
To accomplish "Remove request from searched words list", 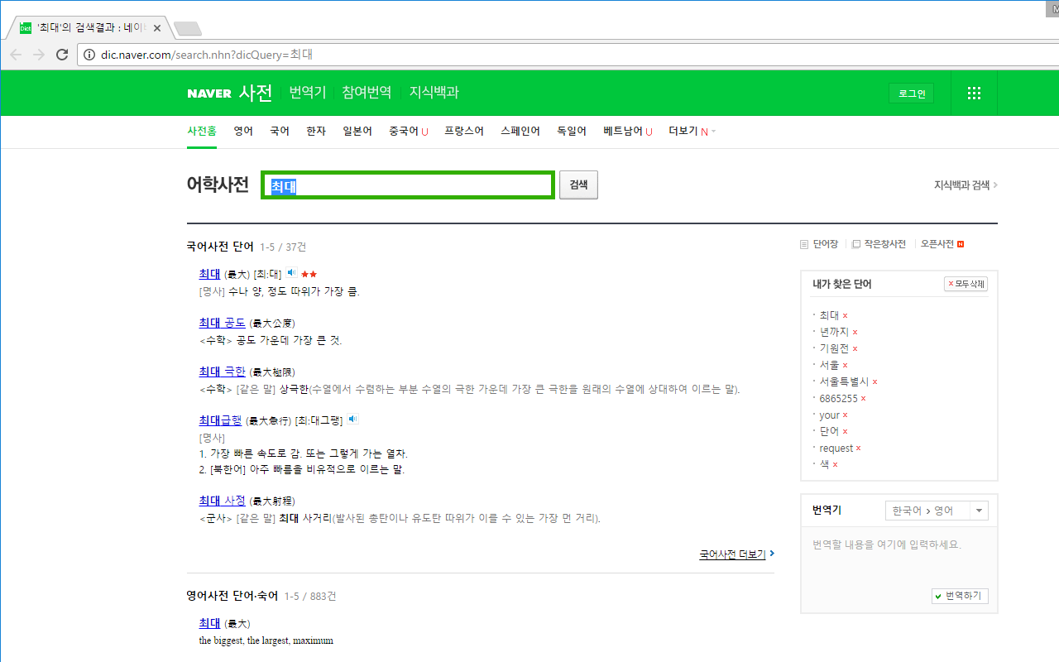I will click(x=858, y=448).
